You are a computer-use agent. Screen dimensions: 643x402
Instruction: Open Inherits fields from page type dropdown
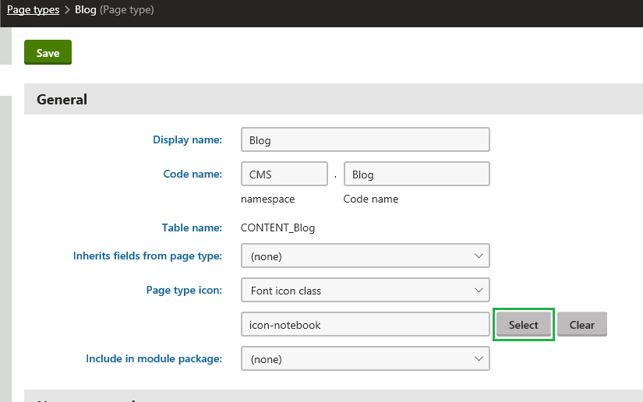click(366, 256)
